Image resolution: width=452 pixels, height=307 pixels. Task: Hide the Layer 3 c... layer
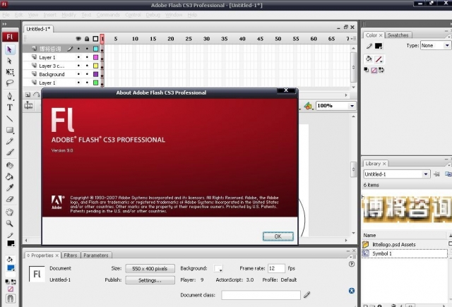pos(78,66)
